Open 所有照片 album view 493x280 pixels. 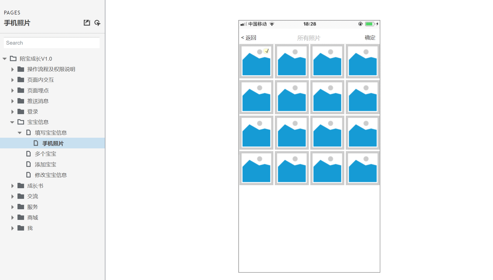tap(309, 38)
